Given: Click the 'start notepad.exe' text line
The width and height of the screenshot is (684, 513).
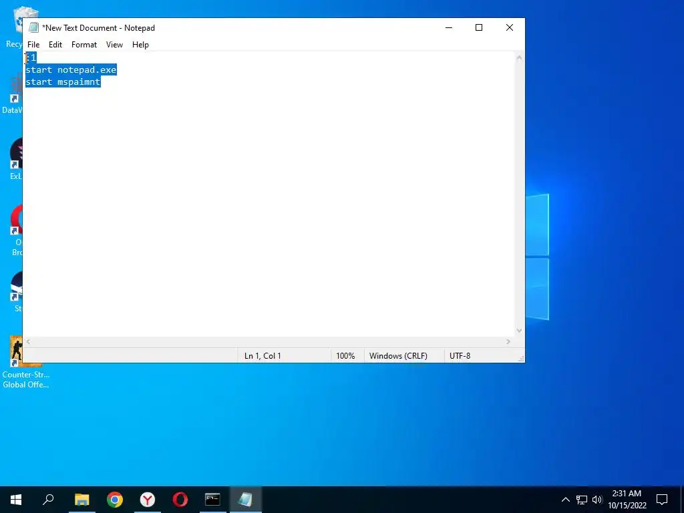Looking at the screenshot, I should tap(71, 69).
